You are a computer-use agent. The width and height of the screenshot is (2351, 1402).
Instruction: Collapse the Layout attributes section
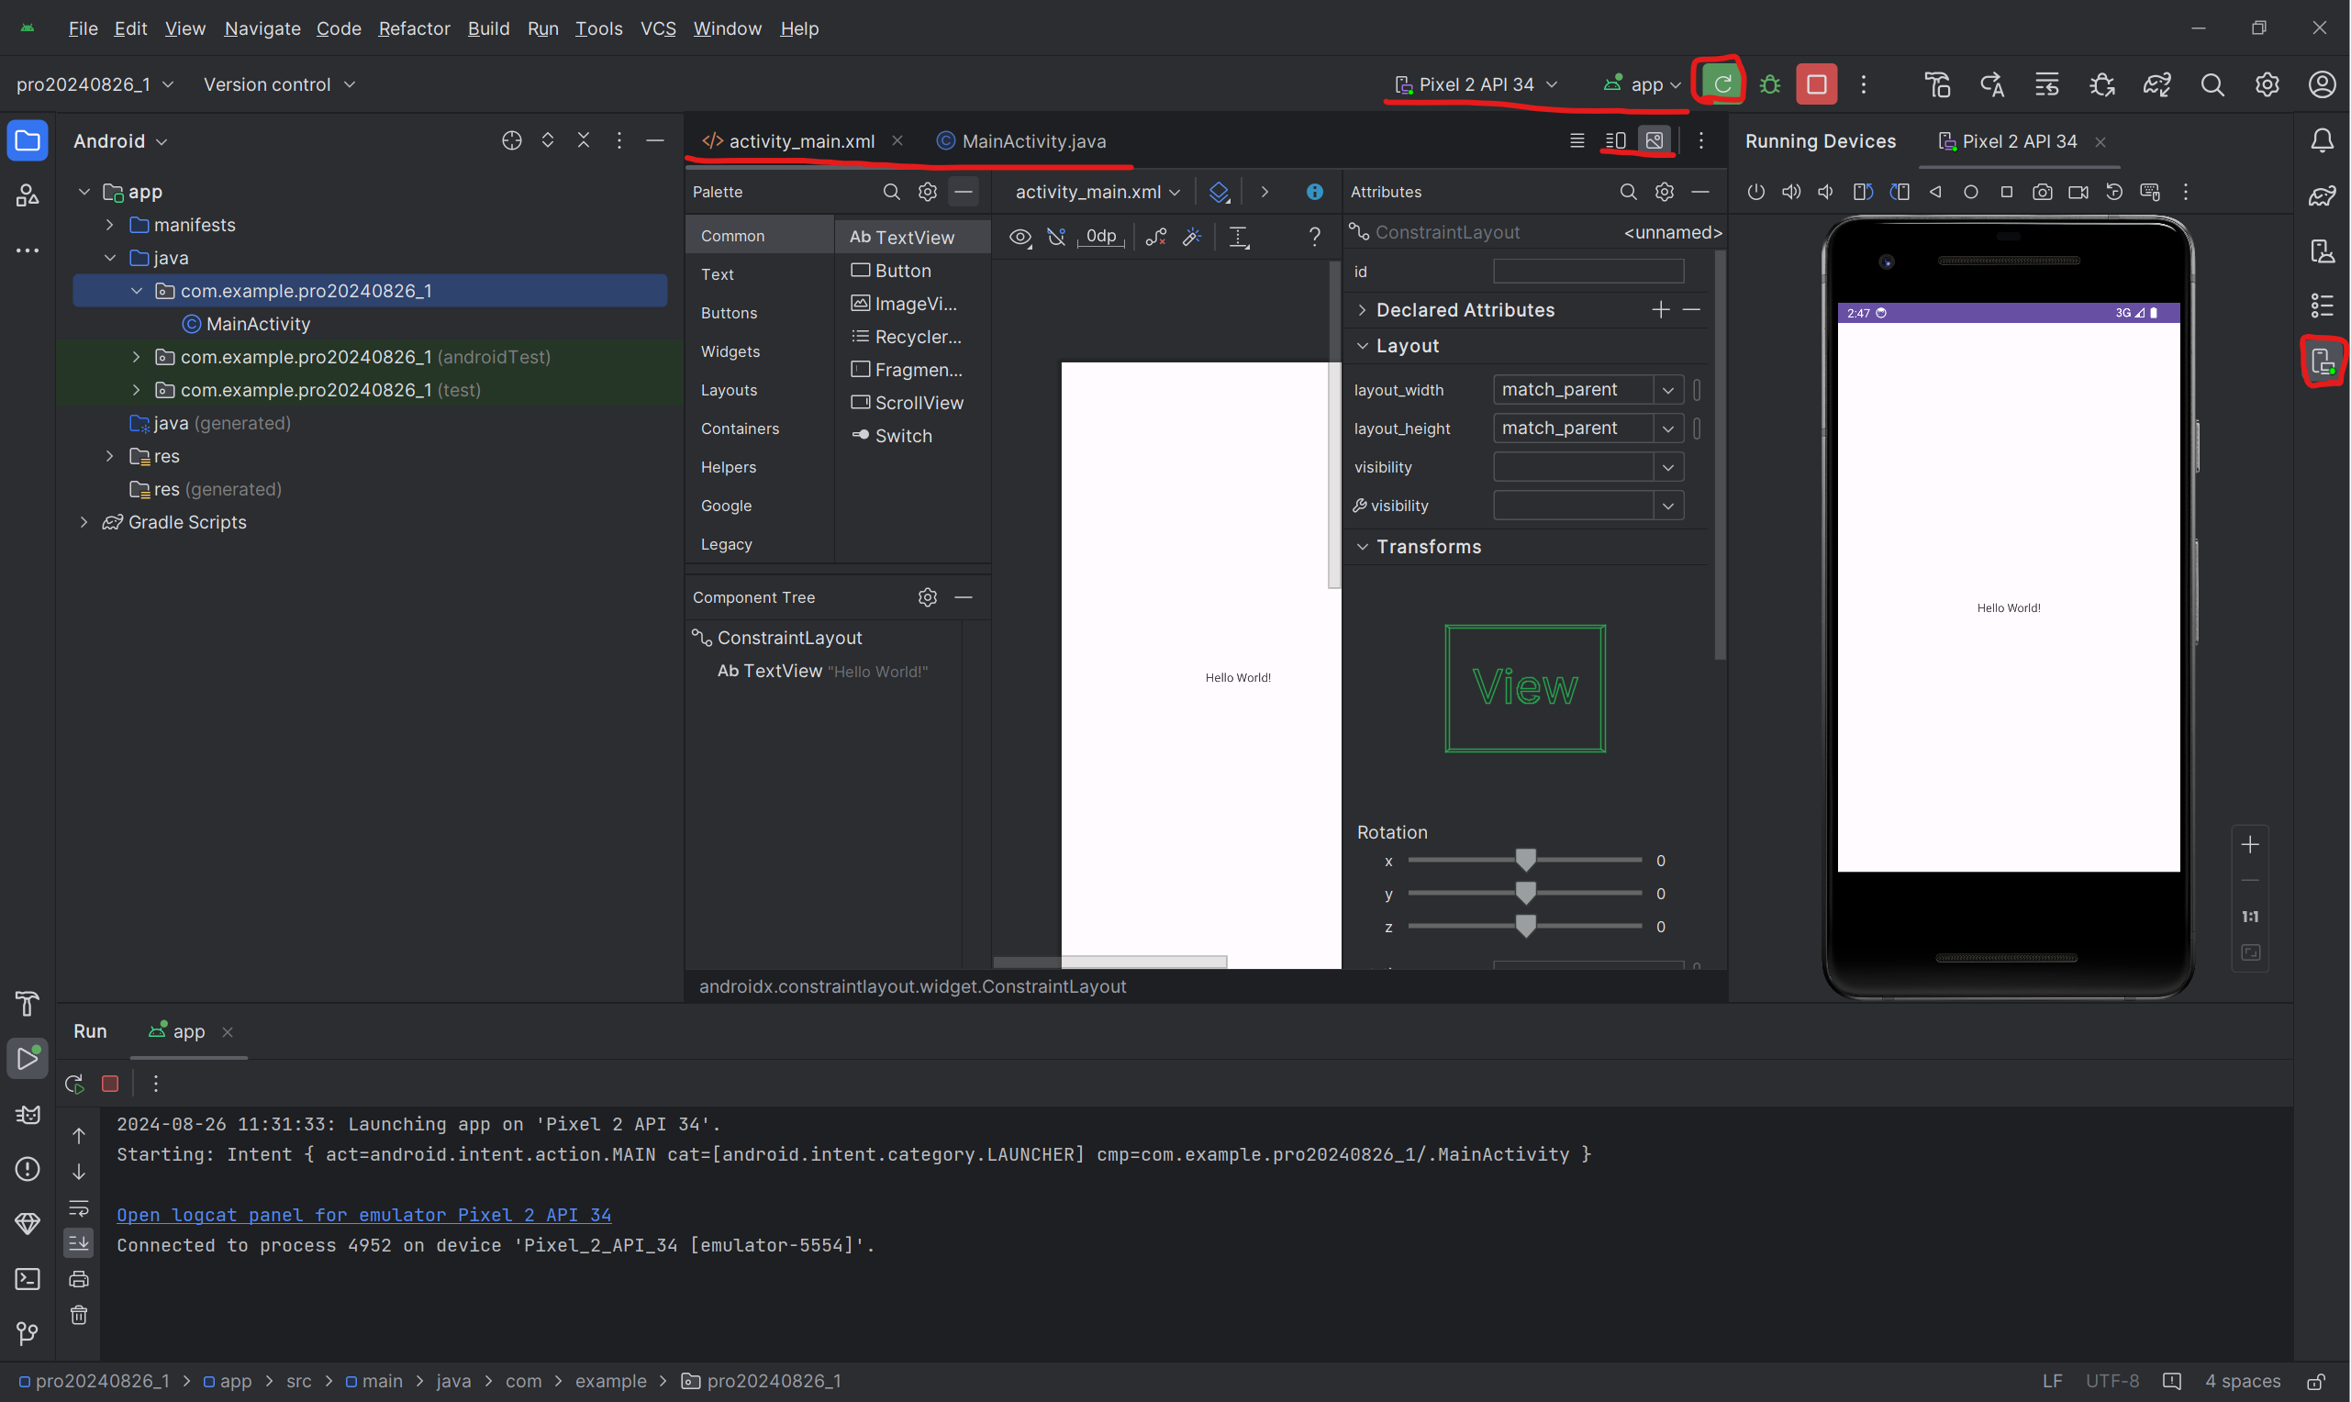click(1362, 347)
